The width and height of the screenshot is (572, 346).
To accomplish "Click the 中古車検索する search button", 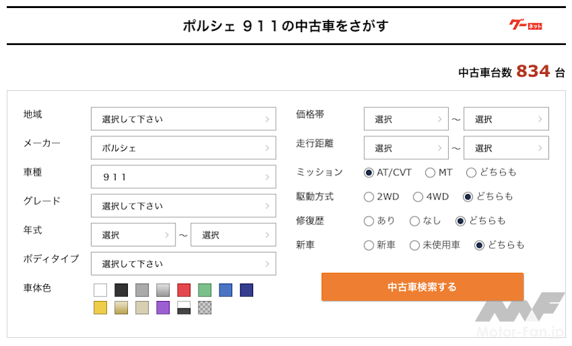I will point(422,287).
